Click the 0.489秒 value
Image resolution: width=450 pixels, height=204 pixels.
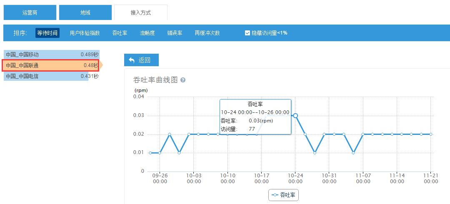point(90,55)
